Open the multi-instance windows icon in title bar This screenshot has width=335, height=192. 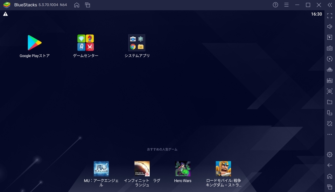88,5
